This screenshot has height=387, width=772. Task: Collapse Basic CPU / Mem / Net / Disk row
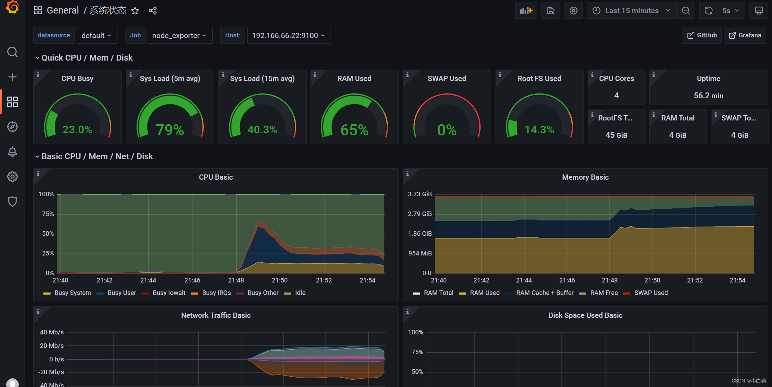pos(94,156)
